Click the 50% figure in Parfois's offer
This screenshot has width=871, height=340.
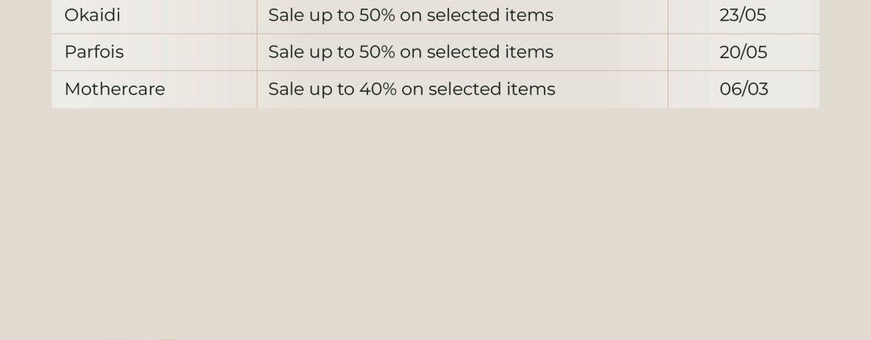pos(377,52)
